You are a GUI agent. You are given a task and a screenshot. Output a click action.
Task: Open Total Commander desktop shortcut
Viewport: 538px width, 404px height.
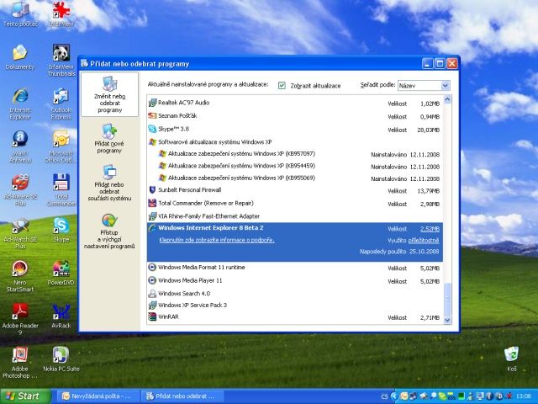(61, 189)
